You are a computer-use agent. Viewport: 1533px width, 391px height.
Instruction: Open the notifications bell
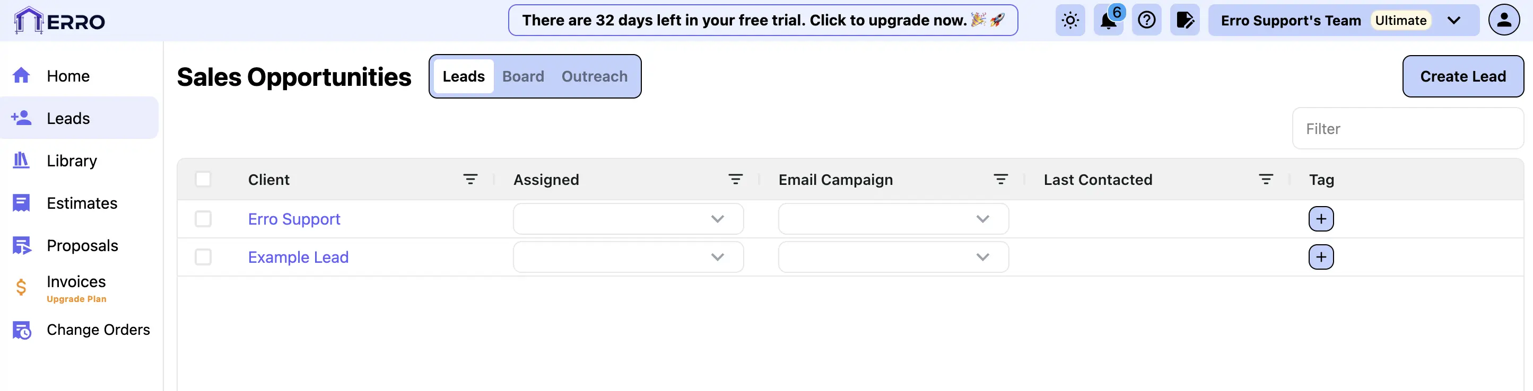pos(1108,21)
